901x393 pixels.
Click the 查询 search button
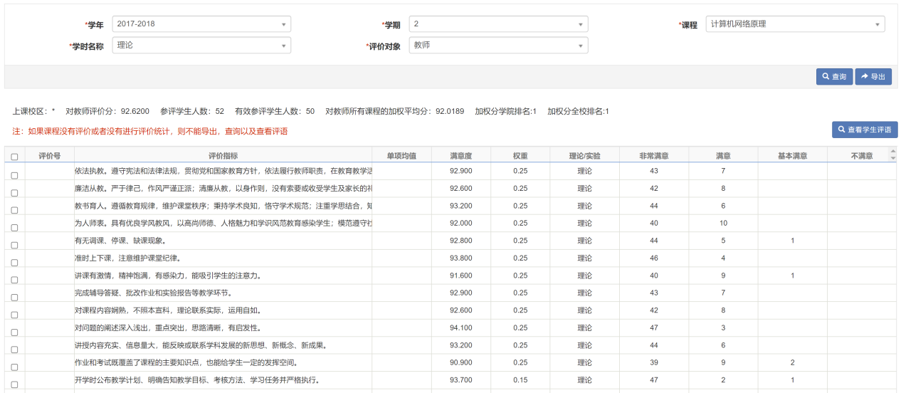coord(834,77)
